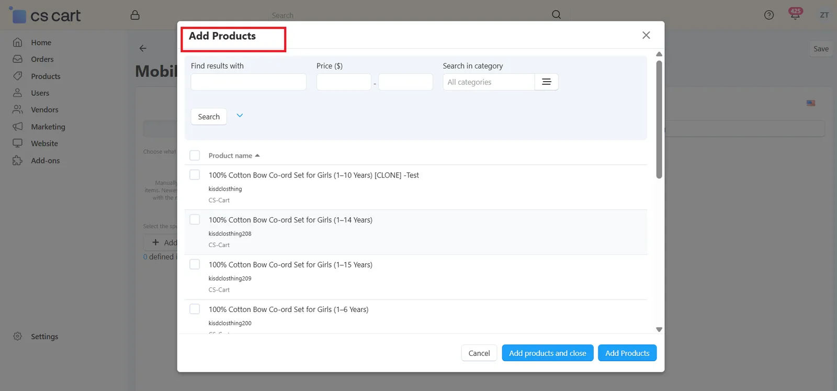The width and height of the screenshot is (837, 391).
Task: Open category picker hamburger button
Action: pyautogui.click(x=547, y=82)
